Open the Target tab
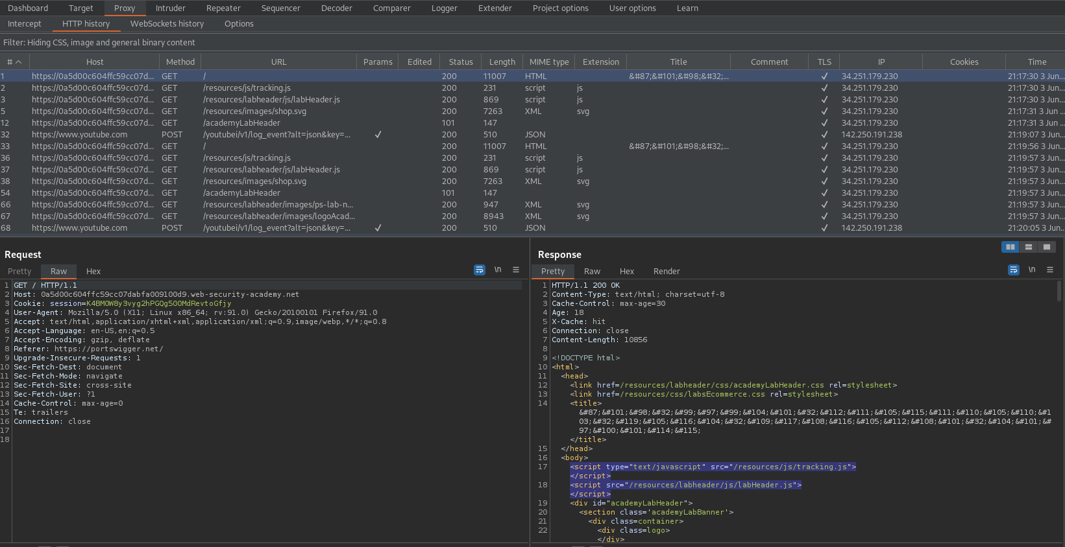 click(x=81, y=8)
